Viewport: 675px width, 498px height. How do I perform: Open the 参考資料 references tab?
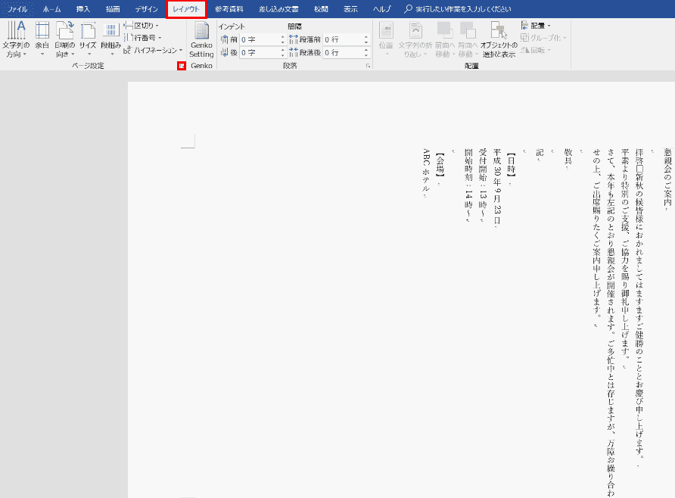pyautogui.click(x=227, y=9)
